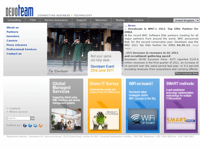Open the Green IT Survey card
Image resolution: width=200 pixels, height=150 pixels.
coord(105,106)
